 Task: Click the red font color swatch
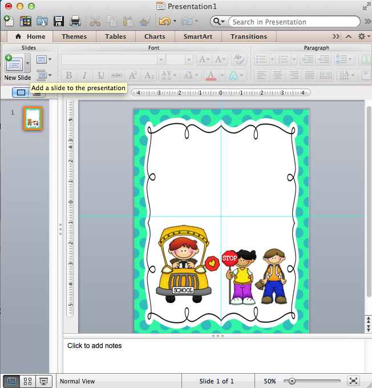pos(211,75)
